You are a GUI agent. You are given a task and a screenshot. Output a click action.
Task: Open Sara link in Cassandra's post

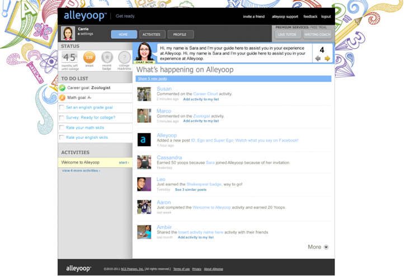(210, 162)
